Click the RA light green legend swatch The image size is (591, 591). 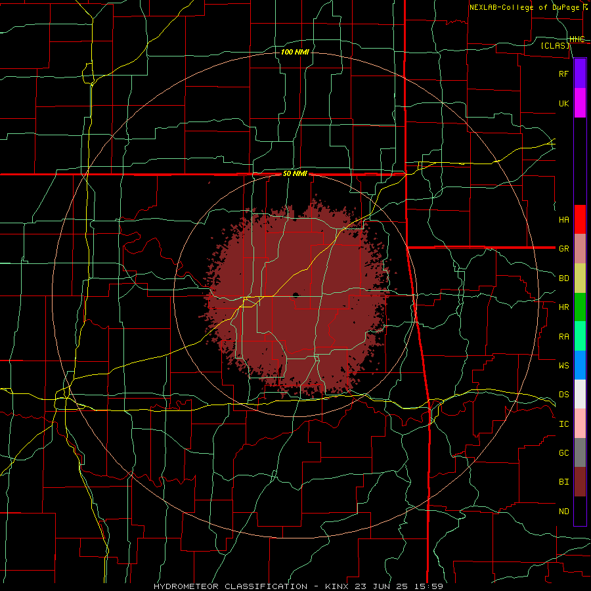point(580,336)
